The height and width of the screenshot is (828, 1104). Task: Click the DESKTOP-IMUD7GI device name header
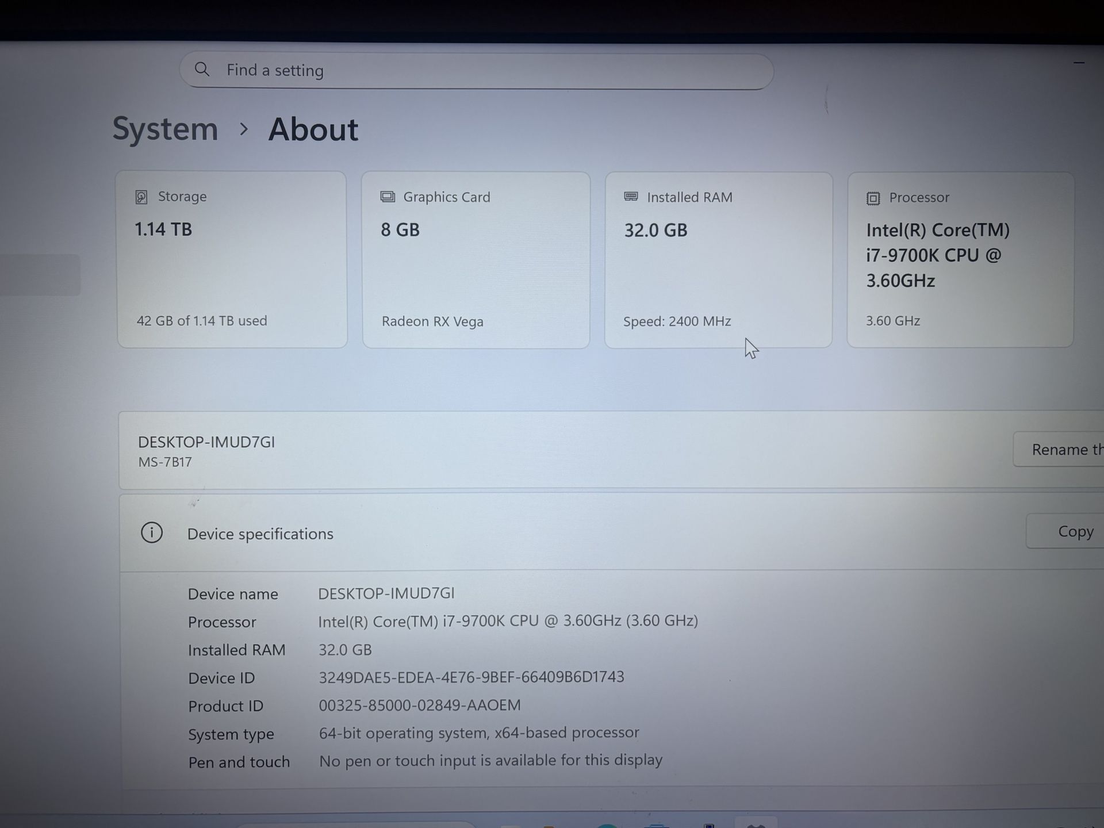click(x=206, y=442)
